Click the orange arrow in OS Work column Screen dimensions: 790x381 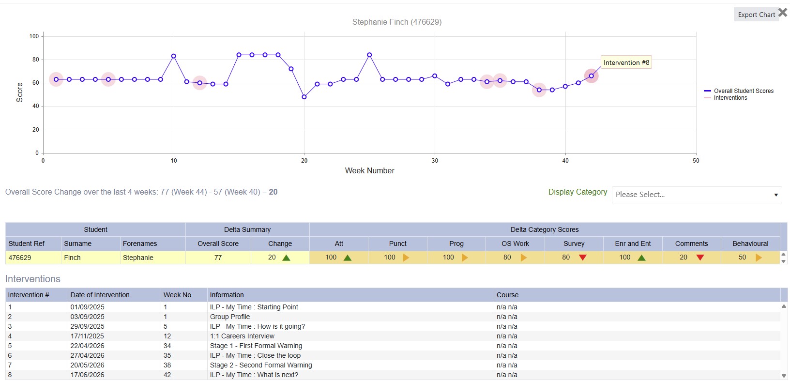[x=524, y=258]
